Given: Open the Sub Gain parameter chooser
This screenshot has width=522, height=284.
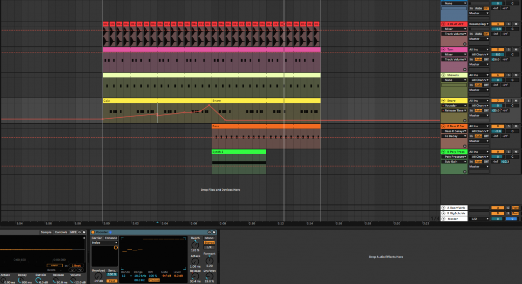Looking at the screenshot, I should [454, 162].
